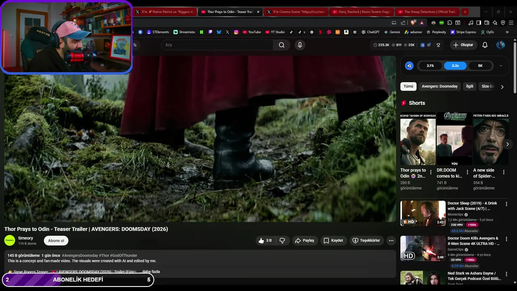Open Instagram bookmark icon
The image size is (517, 291).
click(x=236, y=32)
